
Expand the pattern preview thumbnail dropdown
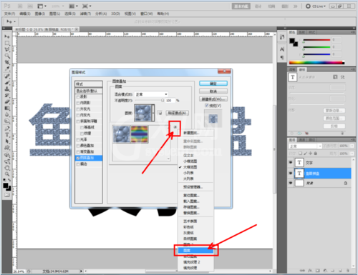tap(153, 113)
